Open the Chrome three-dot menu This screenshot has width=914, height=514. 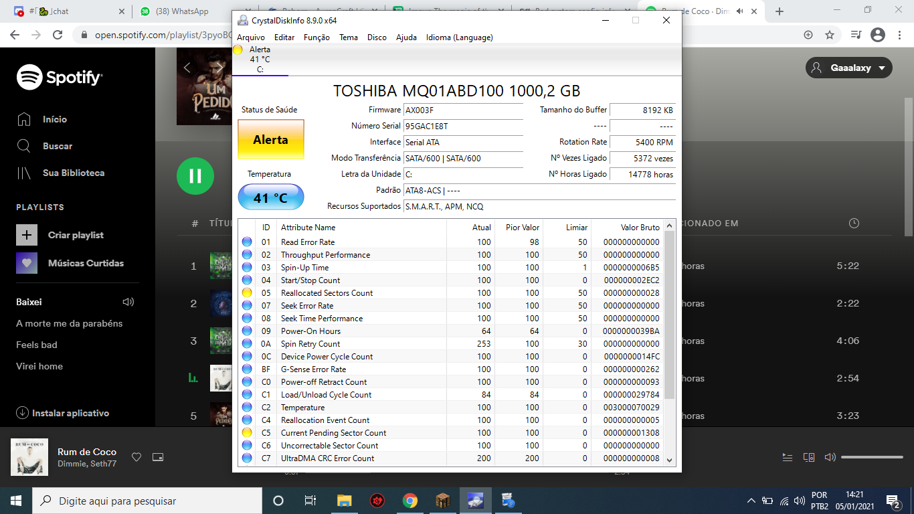[900, 35]
